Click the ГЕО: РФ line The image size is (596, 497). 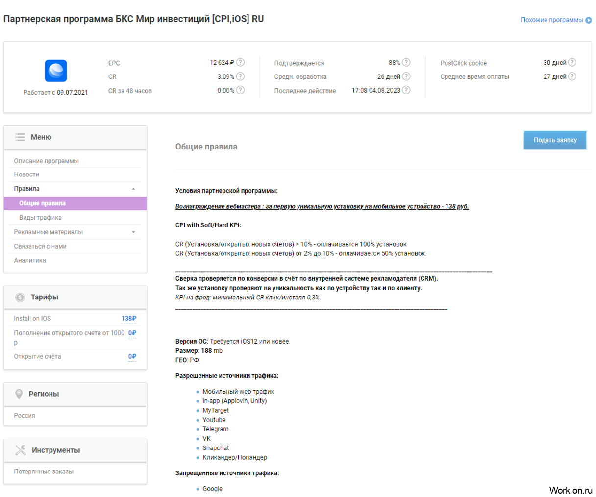click(x=187, y=360)
